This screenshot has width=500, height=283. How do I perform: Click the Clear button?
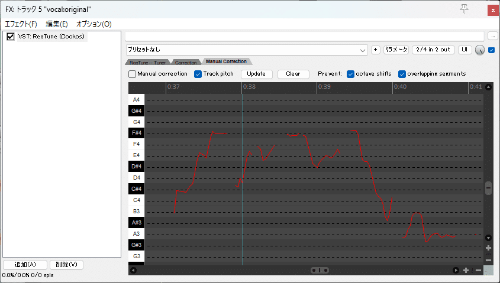[293, 74]
